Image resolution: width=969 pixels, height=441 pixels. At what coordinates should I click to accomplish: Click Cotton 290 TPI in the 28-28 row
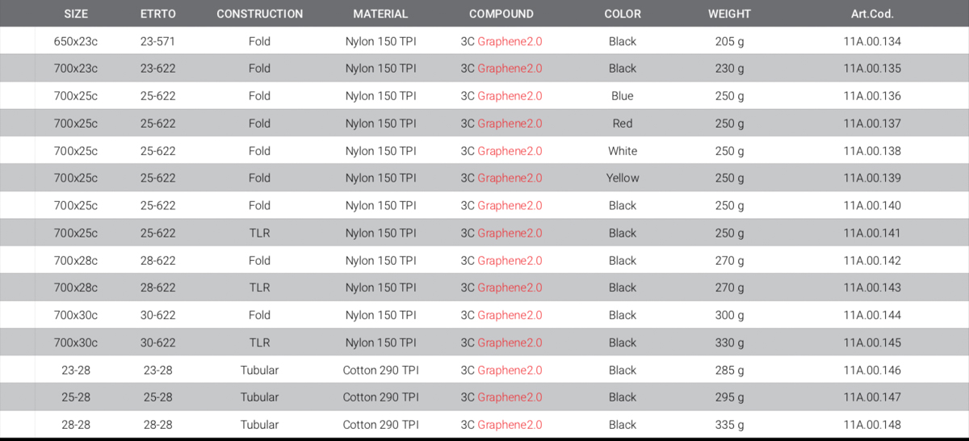tap(380, 425)
